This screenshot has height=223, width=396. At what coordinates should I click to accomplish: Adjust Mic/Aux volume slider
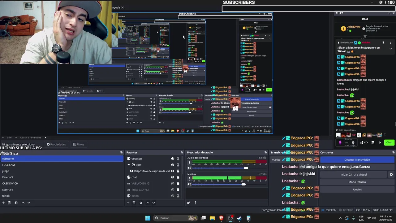click(x=243, y=184)
